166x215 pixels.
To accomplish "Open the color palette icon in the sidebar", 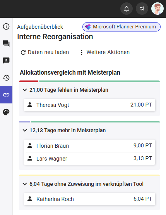I will point(6,112).
